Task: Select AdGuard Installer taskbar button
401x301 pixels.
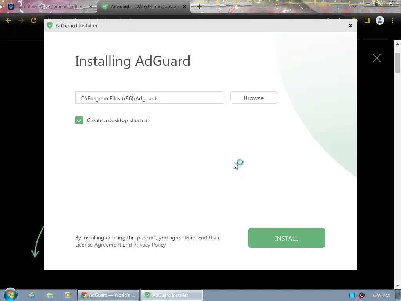Action: [172, 295]
